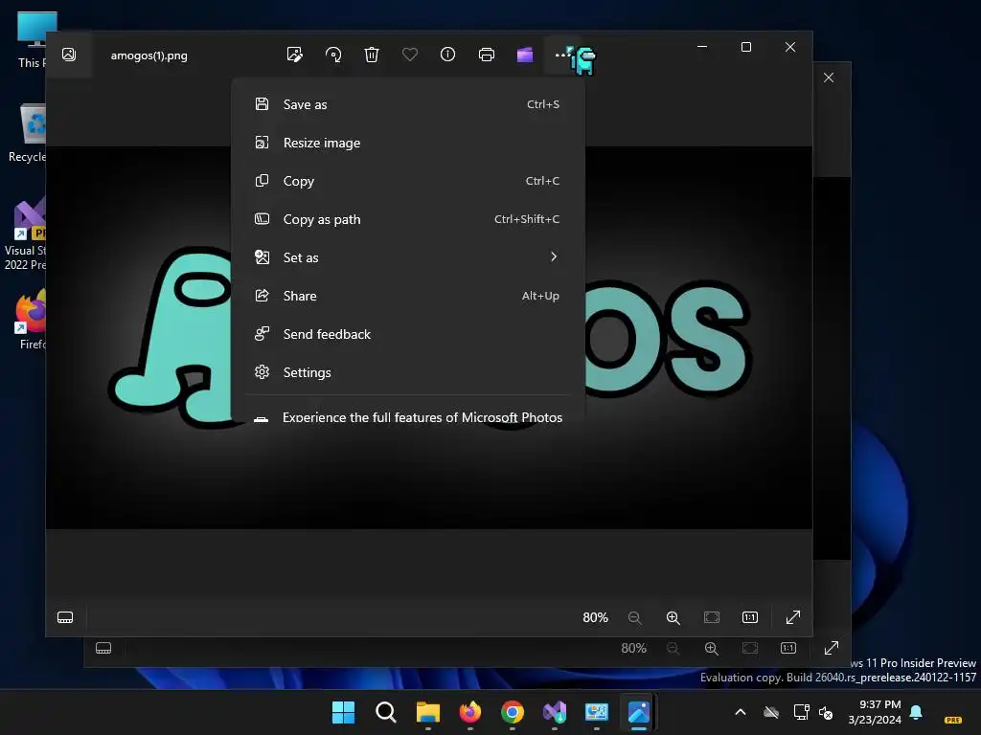
Task: Select the This PC desktop icon
Action: 32,38
